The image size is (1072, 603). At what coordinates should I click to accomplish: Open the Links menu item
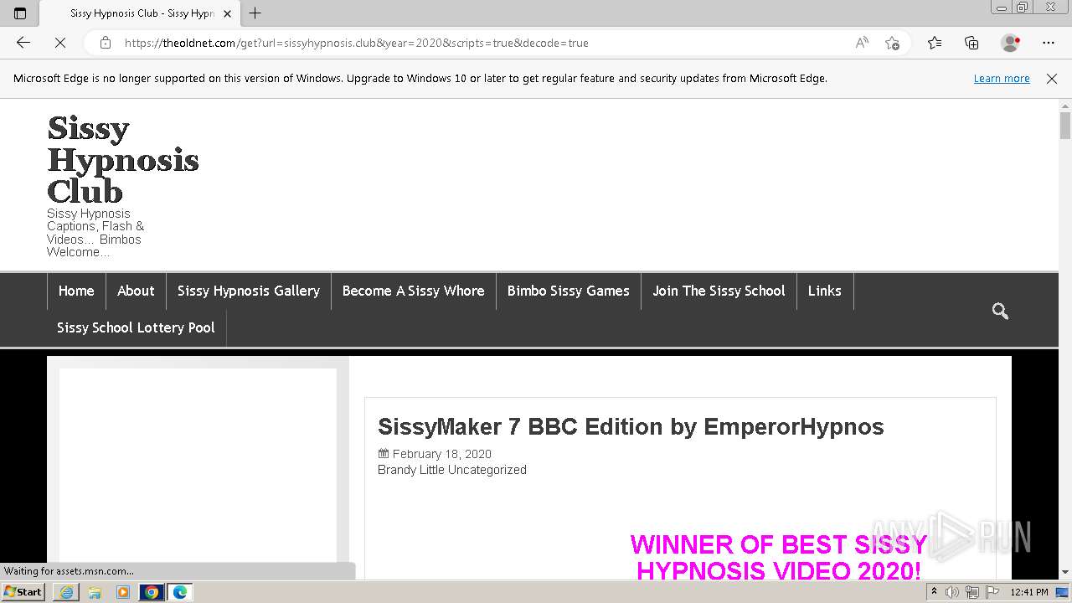click(x=825, y=291)
